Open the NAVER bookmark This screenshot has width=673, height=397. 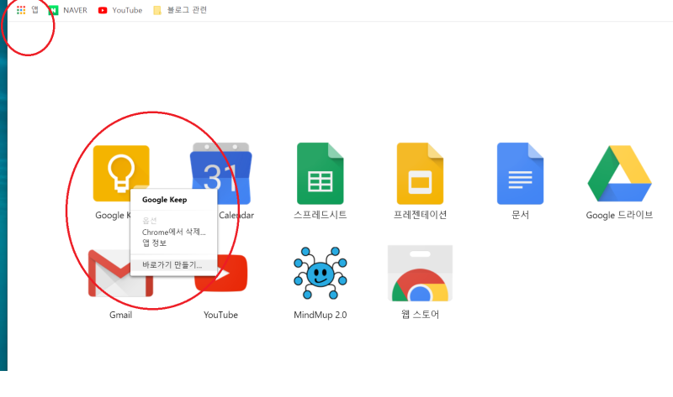click(x=68, y=10)
